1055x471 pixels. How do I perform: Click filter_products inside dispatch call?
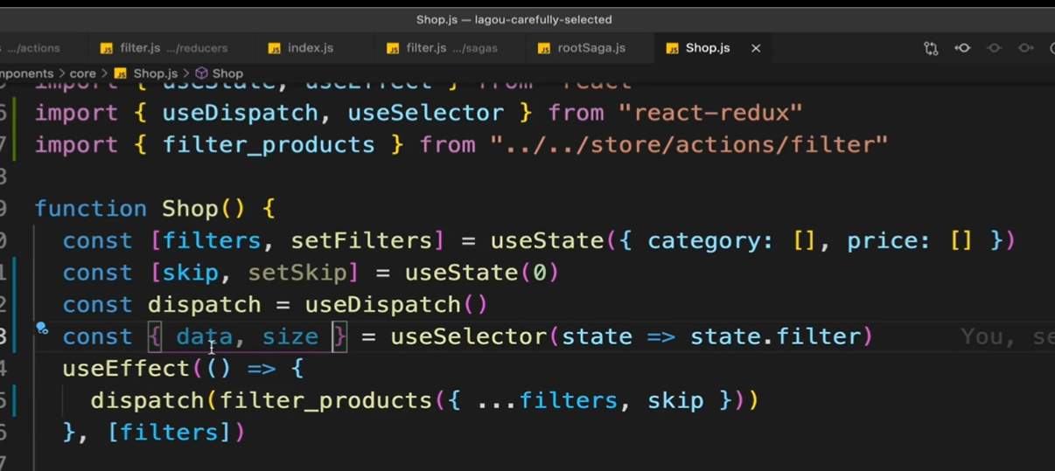[x=326, y=400]
